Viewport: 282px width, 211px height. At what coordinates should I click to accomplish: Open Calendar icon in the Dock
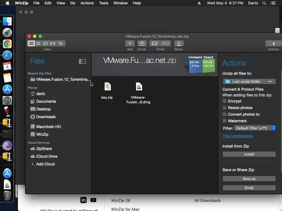tap(7, 66)
